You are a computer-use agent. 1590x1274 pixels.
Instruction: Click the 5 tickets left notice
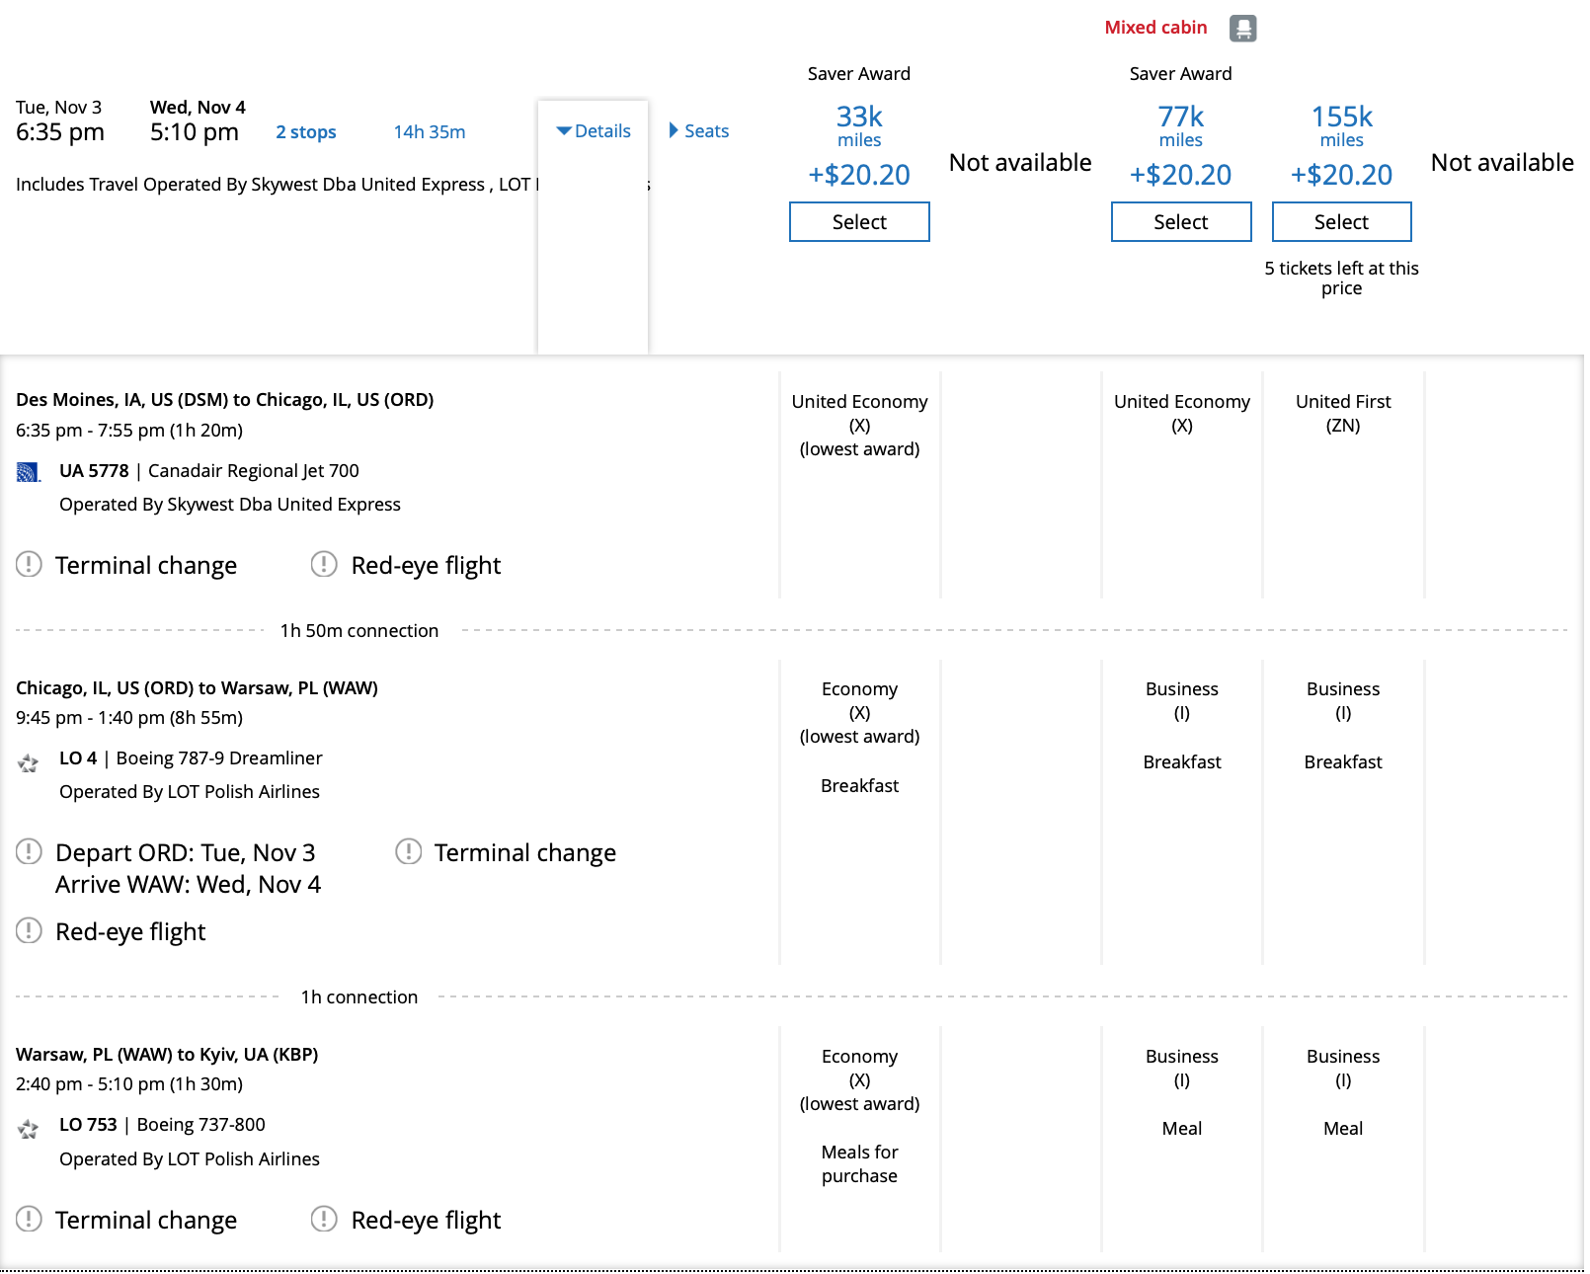pyautogui.click(x=1341, y=278)
